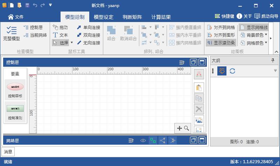280x166 pixels.
Task: Click the 完整模型 check model icon
Action: point(11,31)
